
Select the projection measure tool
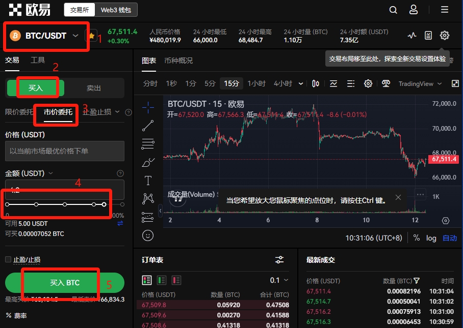pos(148,217)
